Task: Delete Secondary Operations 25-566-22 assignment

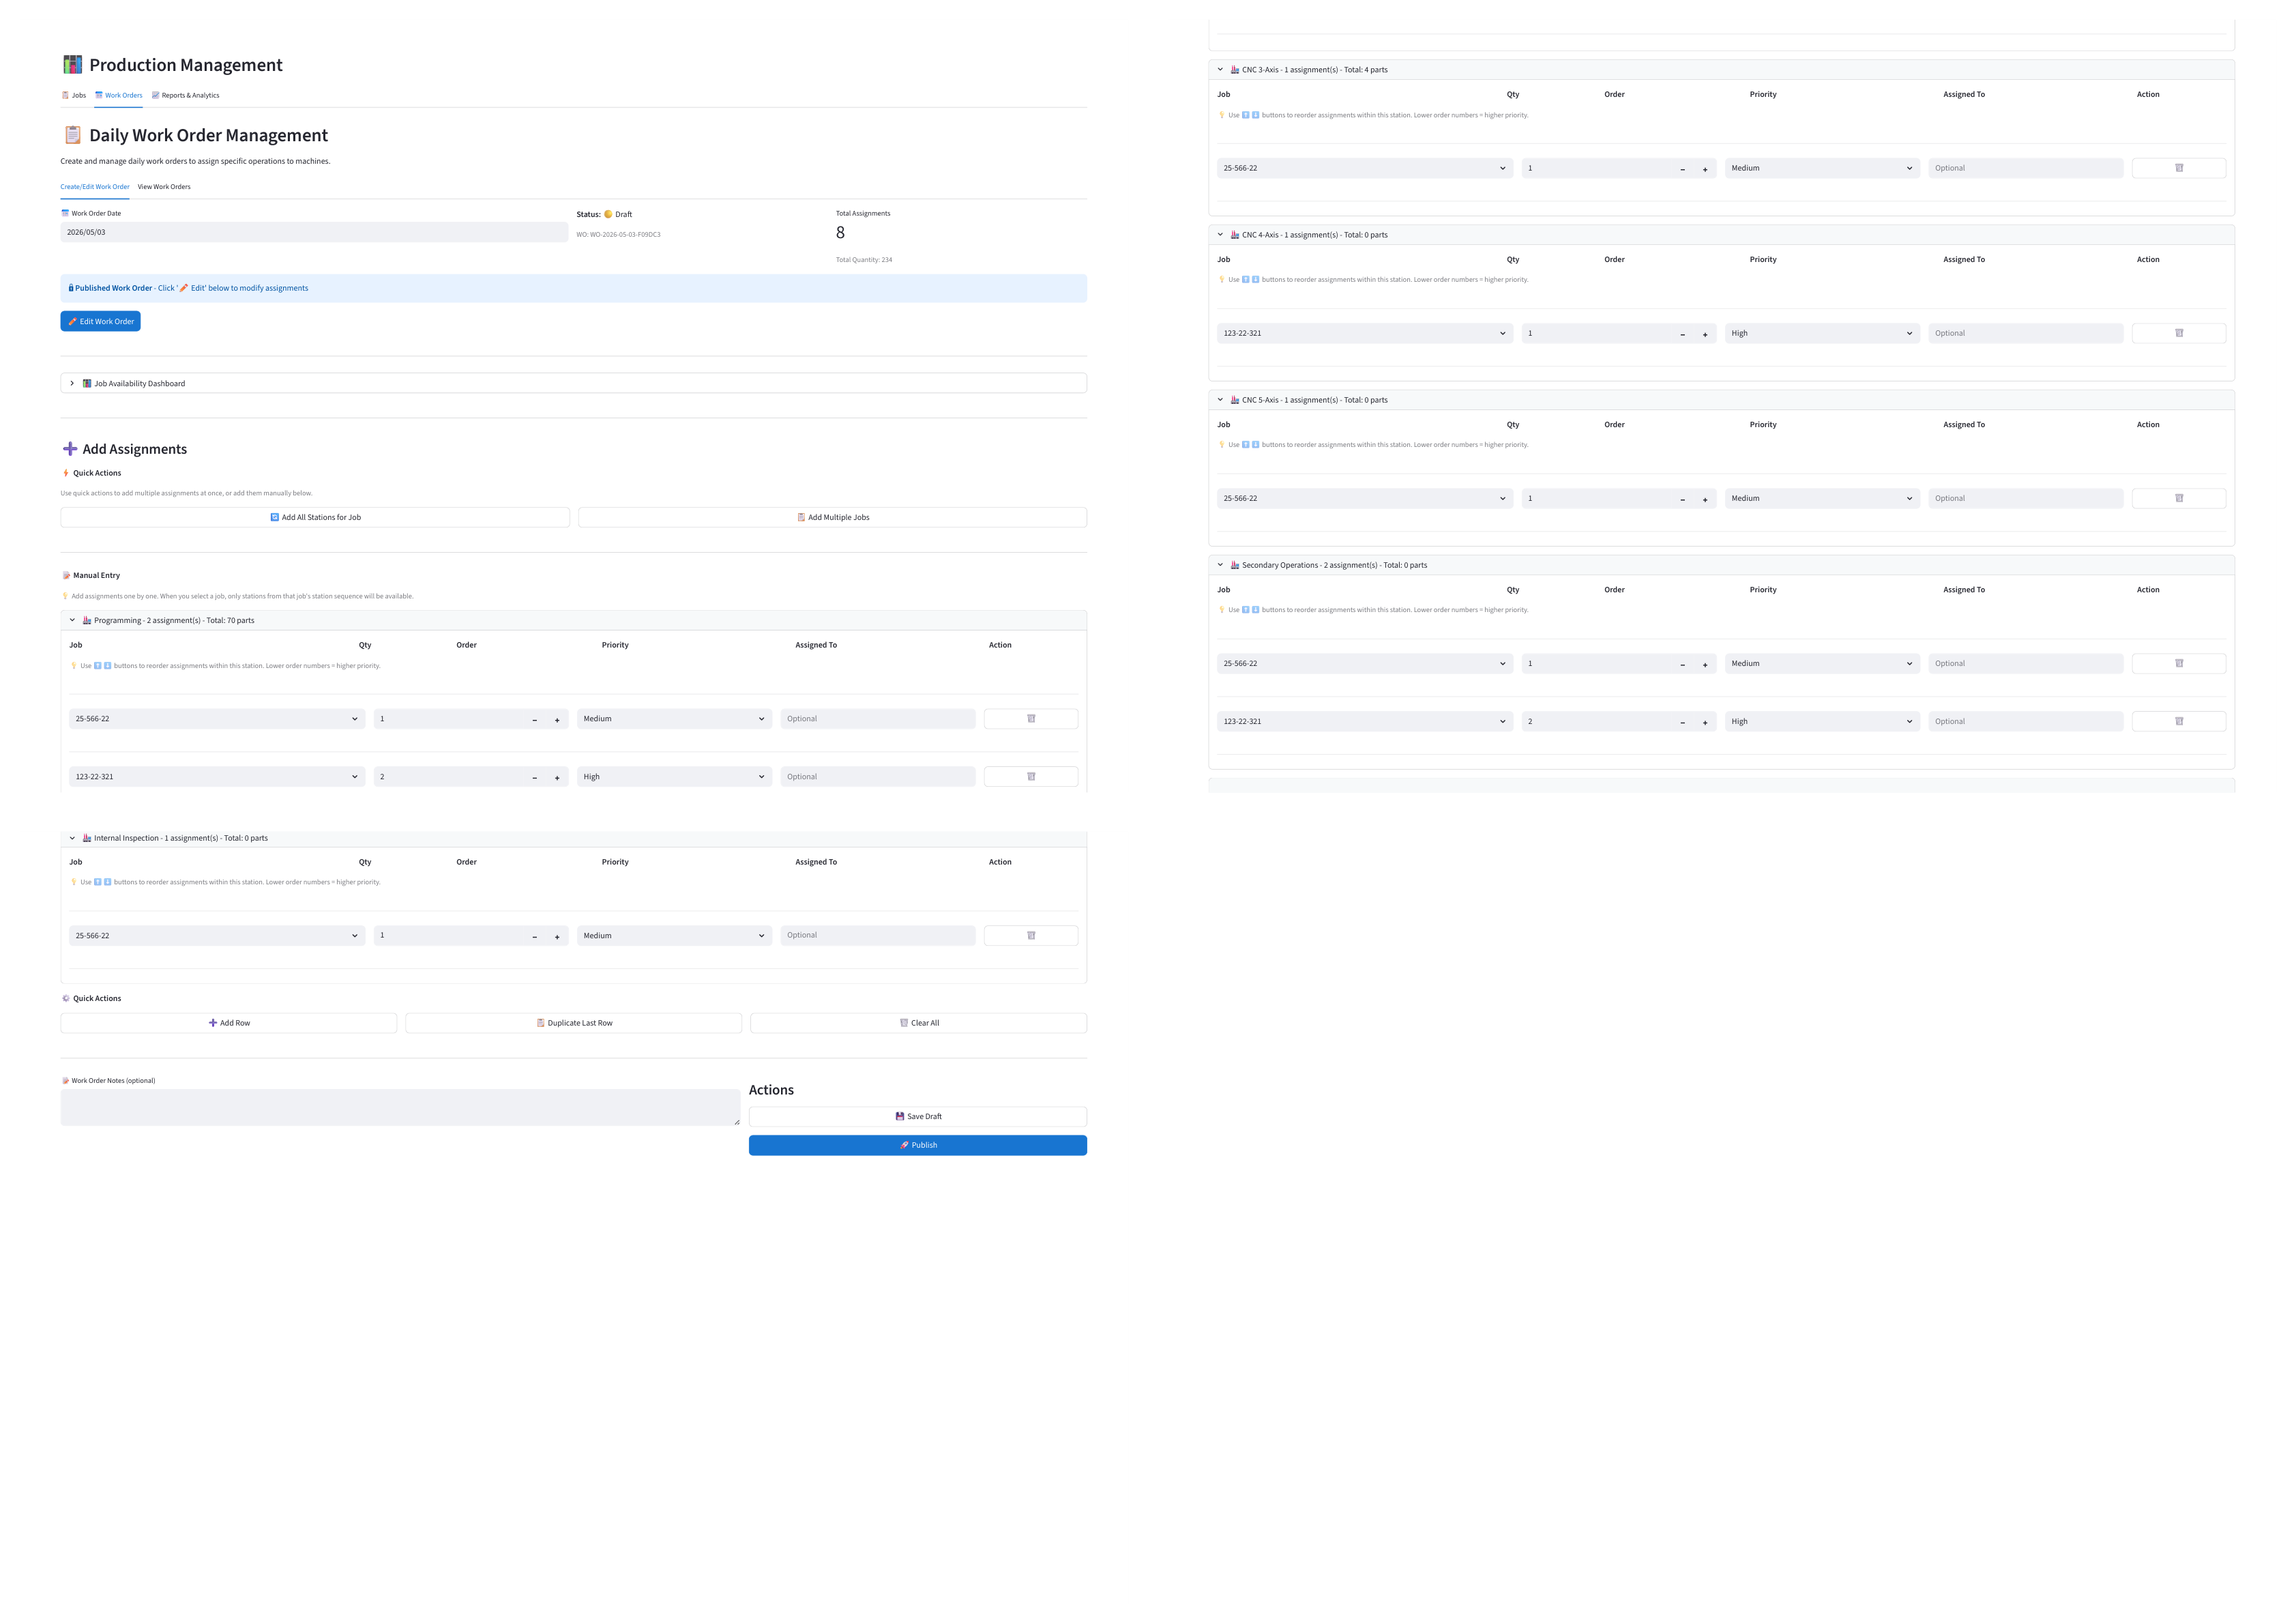Action: click(2178, 663)
